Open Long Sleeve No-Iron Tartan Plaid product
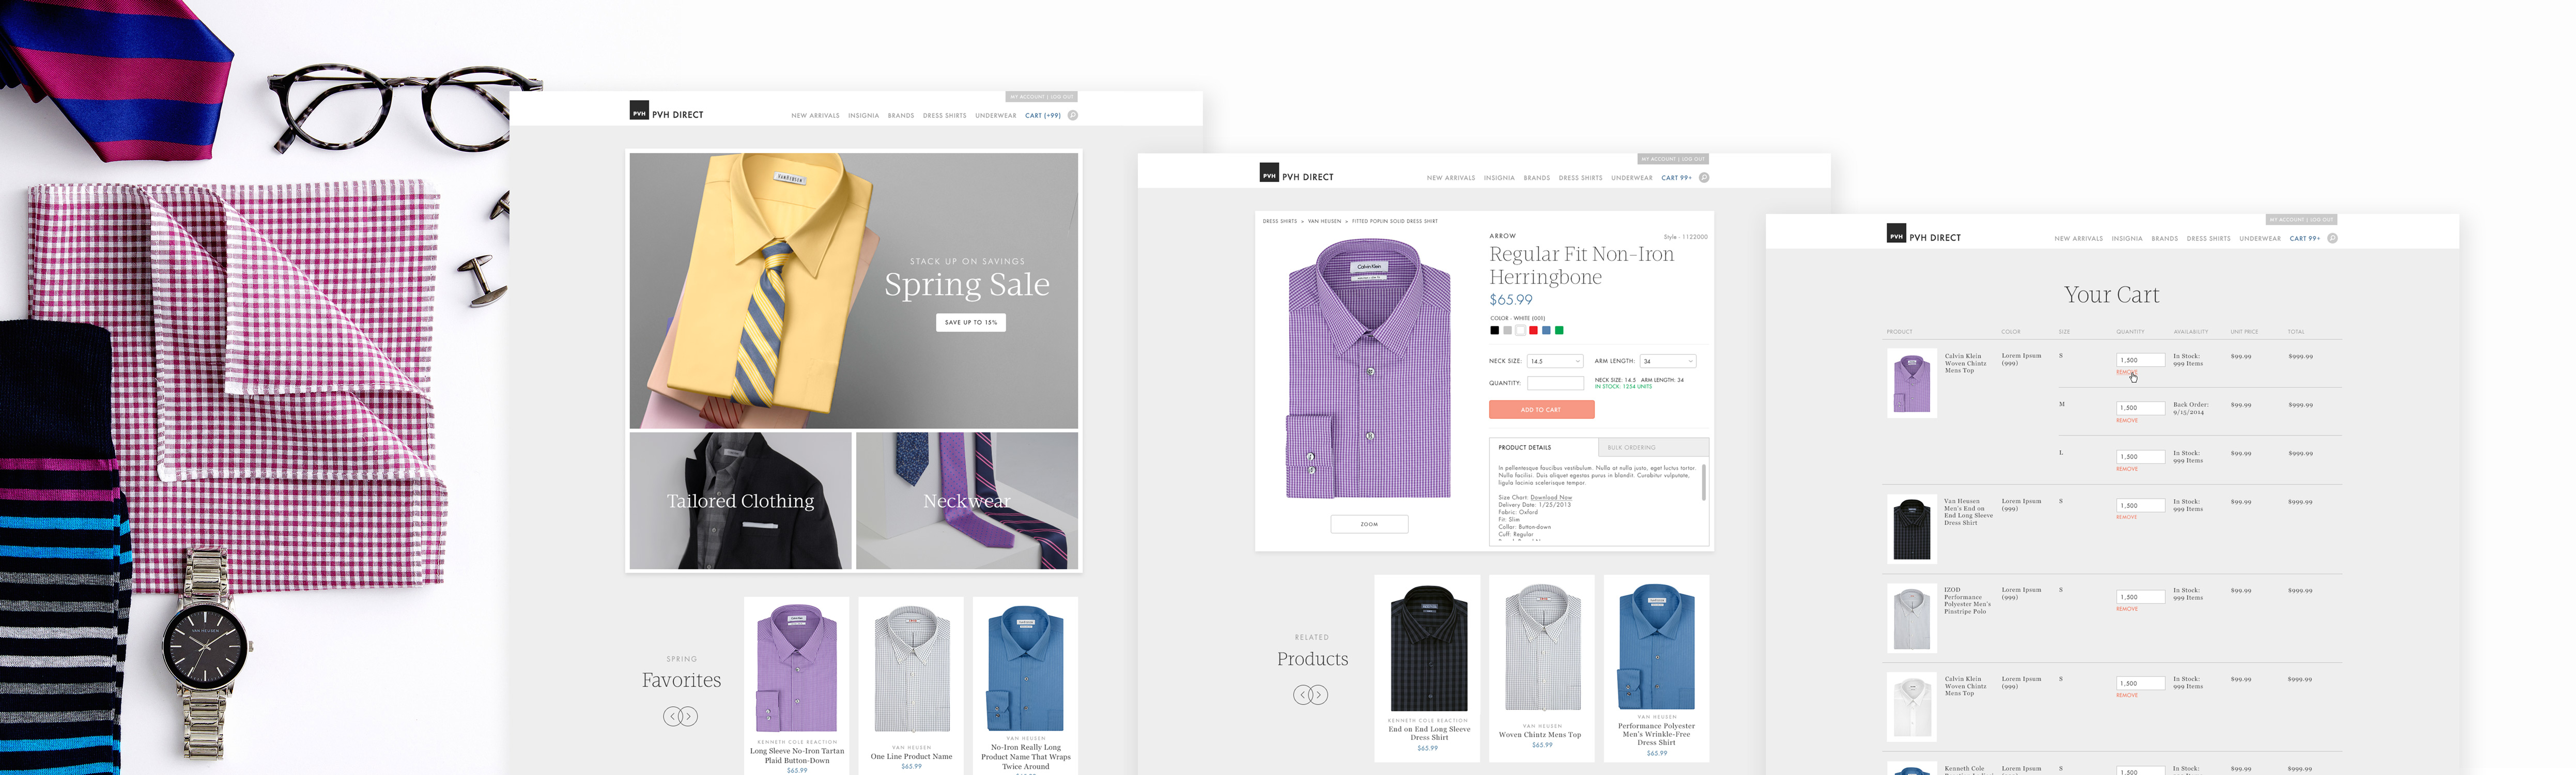 (x=797, y=685)
